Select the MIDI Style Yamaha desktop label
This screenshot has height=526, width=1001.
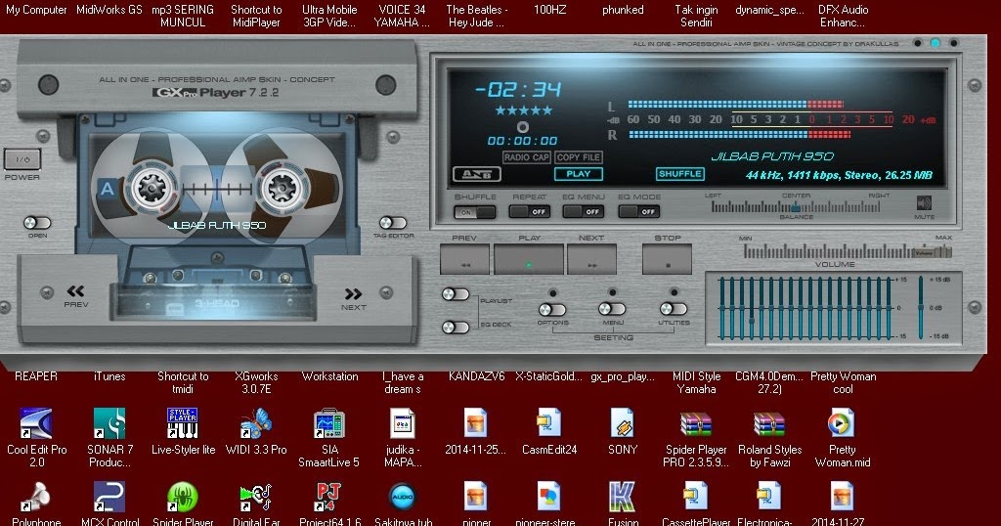(x=696, y=382)
